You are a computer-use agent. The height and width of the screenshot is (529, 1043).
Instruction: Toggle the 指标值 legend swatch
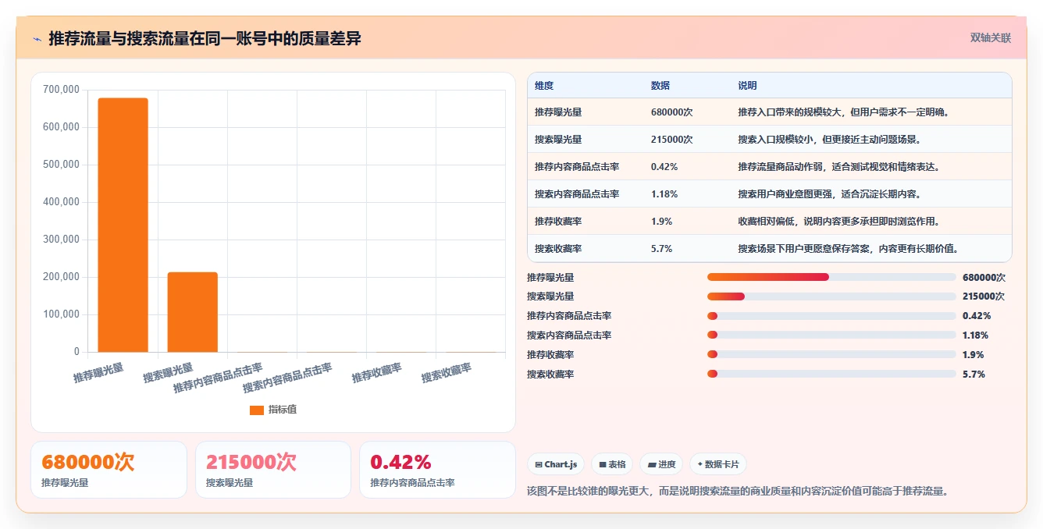[257, 410]
